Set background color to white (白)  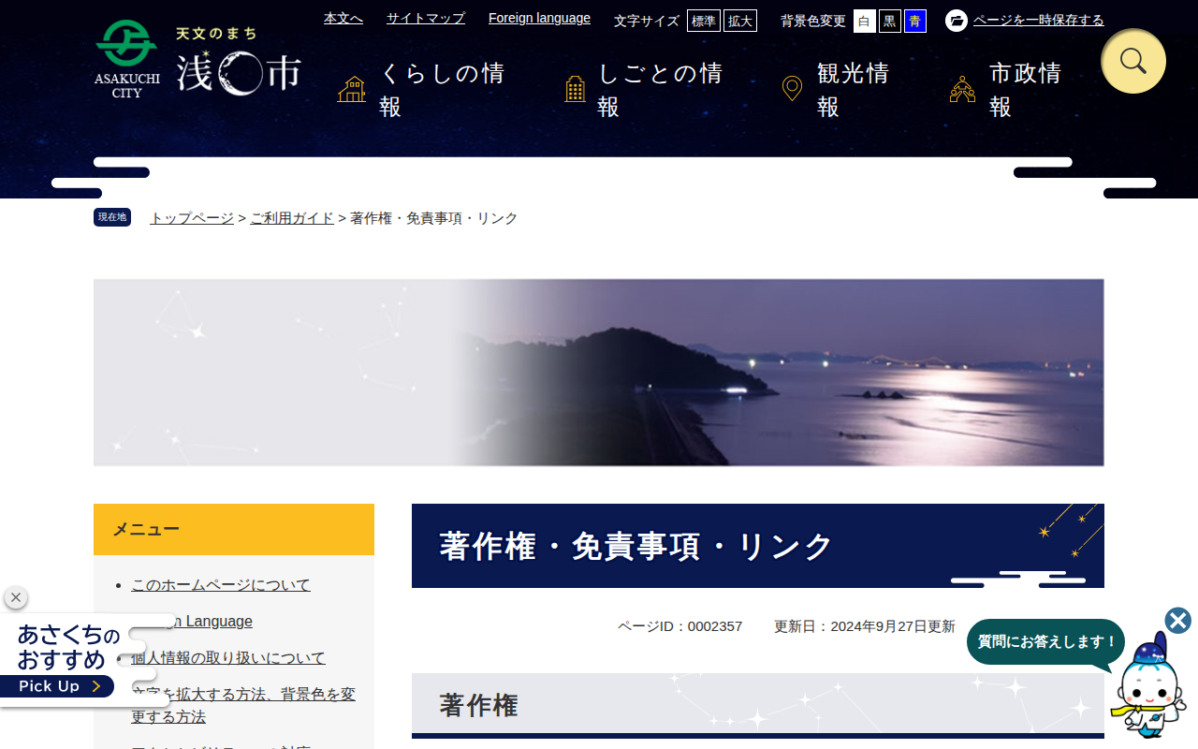[864, 21]
